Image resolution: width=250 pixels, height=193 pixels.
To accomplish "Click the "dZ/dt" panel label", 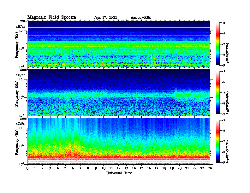I will click(20, 124).
